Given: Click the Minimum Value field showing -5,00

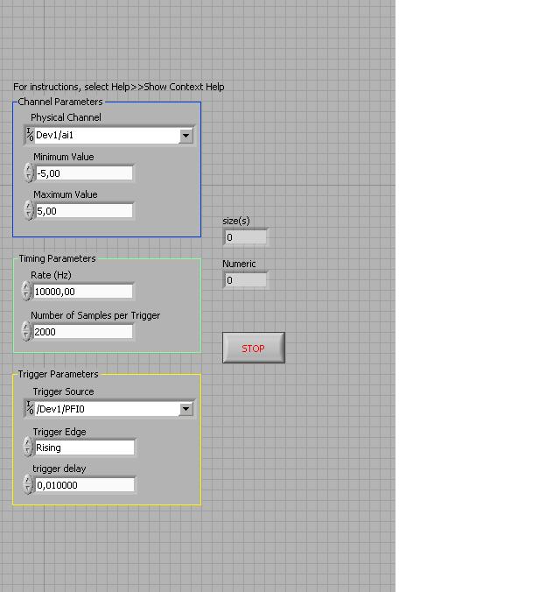Looking at the screenshot, I should [x=84, y=173].
